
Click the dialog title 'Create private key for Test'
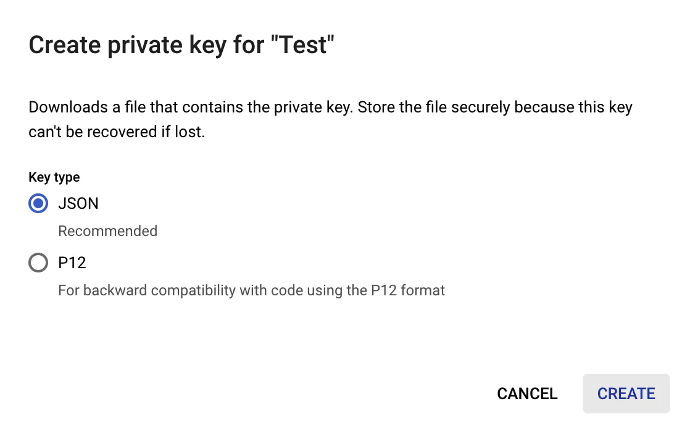[x=181, y=44]
